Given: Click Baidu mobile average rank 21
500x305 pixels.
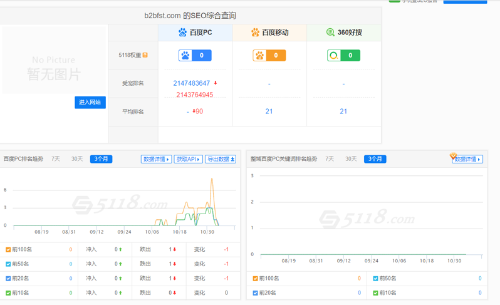Looking at the screenshot, I should click(x=269, y=111).
